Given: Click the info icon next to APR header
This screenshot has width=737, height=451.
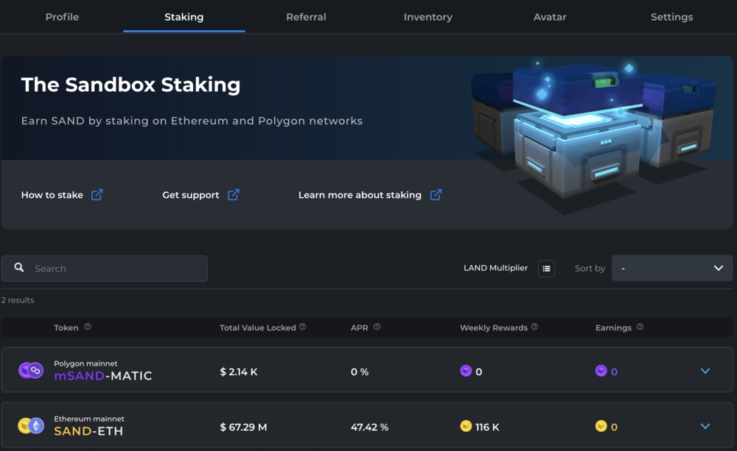Looking at the screenshot, I should click(x=377, y=327).
